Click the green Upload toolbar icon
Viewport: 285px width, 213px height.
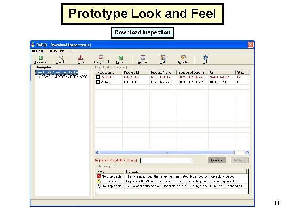[x=121, y=58]
